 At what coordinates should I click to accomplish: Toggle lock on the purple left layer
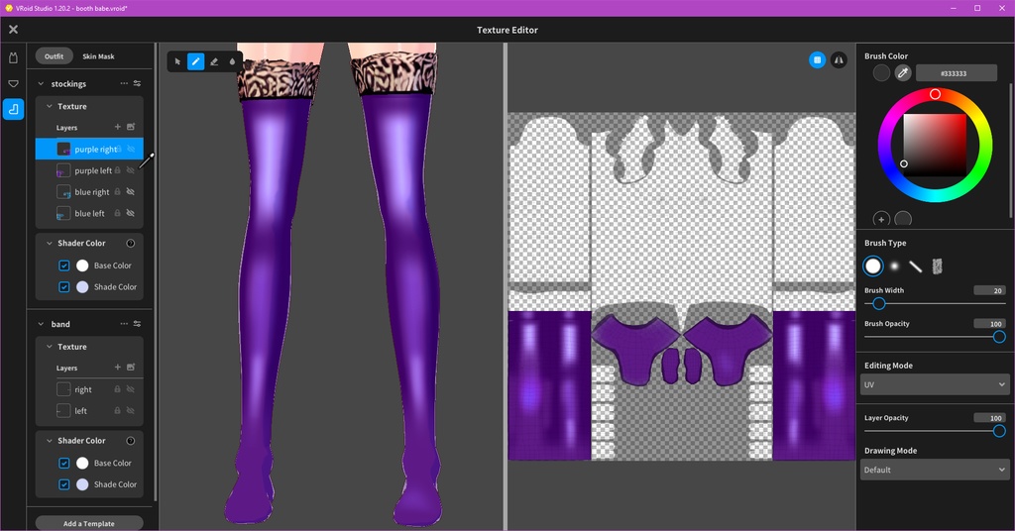[117, 170]
